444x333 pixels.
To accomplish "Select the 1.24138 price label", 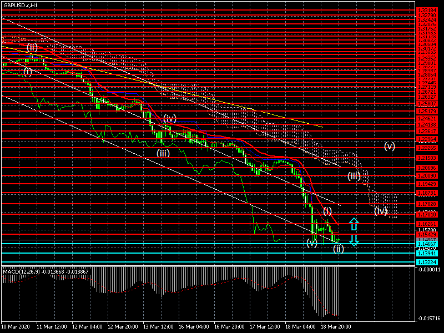I will pos(427,124).
